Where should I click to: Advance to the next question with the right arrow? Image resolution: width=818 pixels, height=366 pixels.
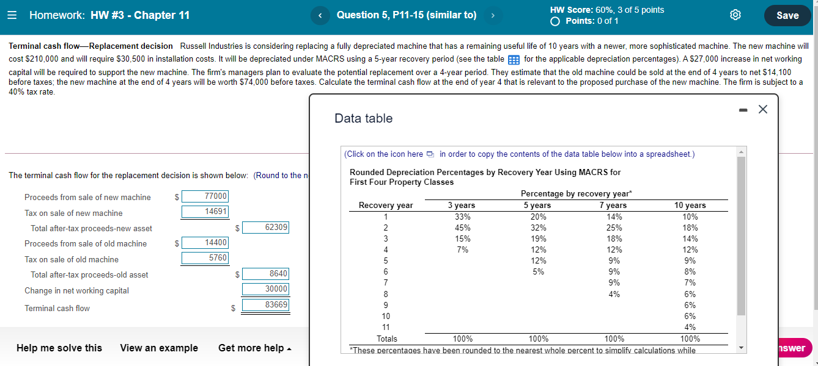click(x=493, y=15)
